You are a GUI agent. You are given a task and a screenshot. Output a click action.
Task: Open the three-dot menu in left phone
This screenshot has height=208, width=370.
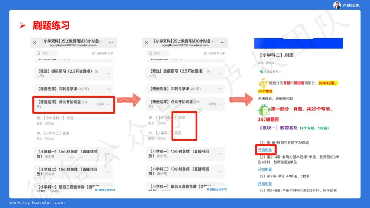(111, 43)
